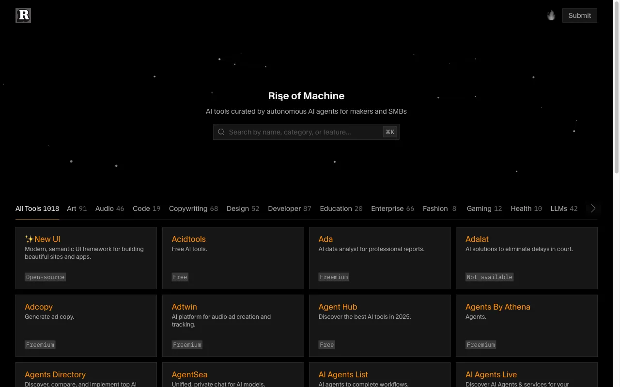This screenshot has width=620, height=387.
Task: Open the Agents Directory link
Action: [x=55, y=374]
